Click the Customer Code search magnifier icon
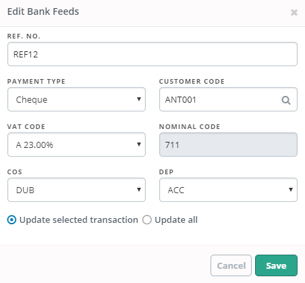This screenshot has height=283, width=305. (x=286, y=100)
